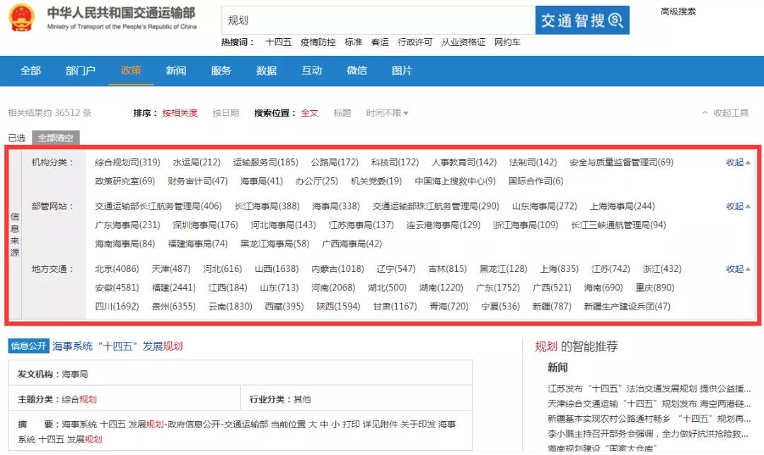Click hot search term 十四五
Viewport: 764px width, 455px height.
[x=278, y=42]
